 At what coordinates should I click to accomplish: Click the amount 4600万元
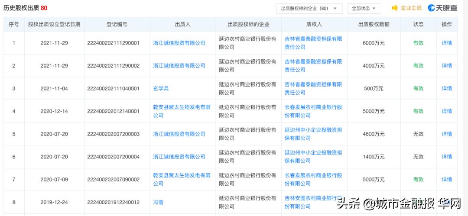click(374, 134)
